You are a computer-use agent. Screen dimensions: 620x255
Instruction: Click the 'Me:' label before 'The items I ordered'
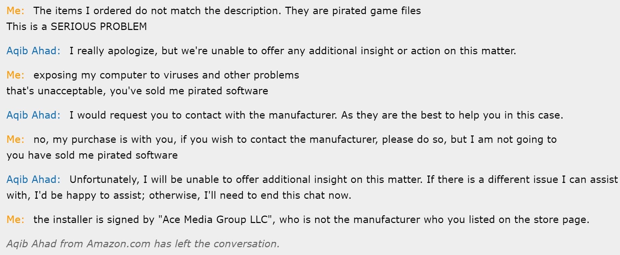click(x=15, y=11)
